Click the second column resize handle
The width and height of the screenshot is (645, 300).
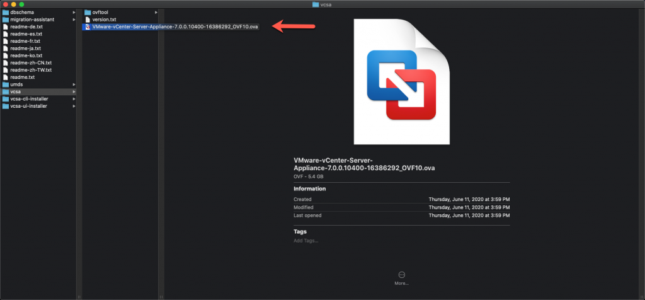[x=161, y=296]
